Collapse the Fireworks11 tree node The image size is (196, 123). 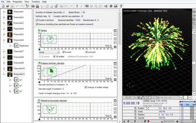coord(4,74)
